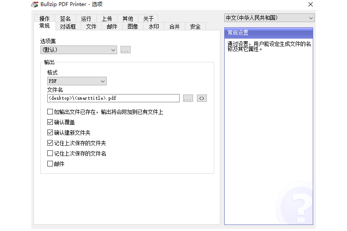
Task: Open the 图像 tab
Action: pos(133,26)
